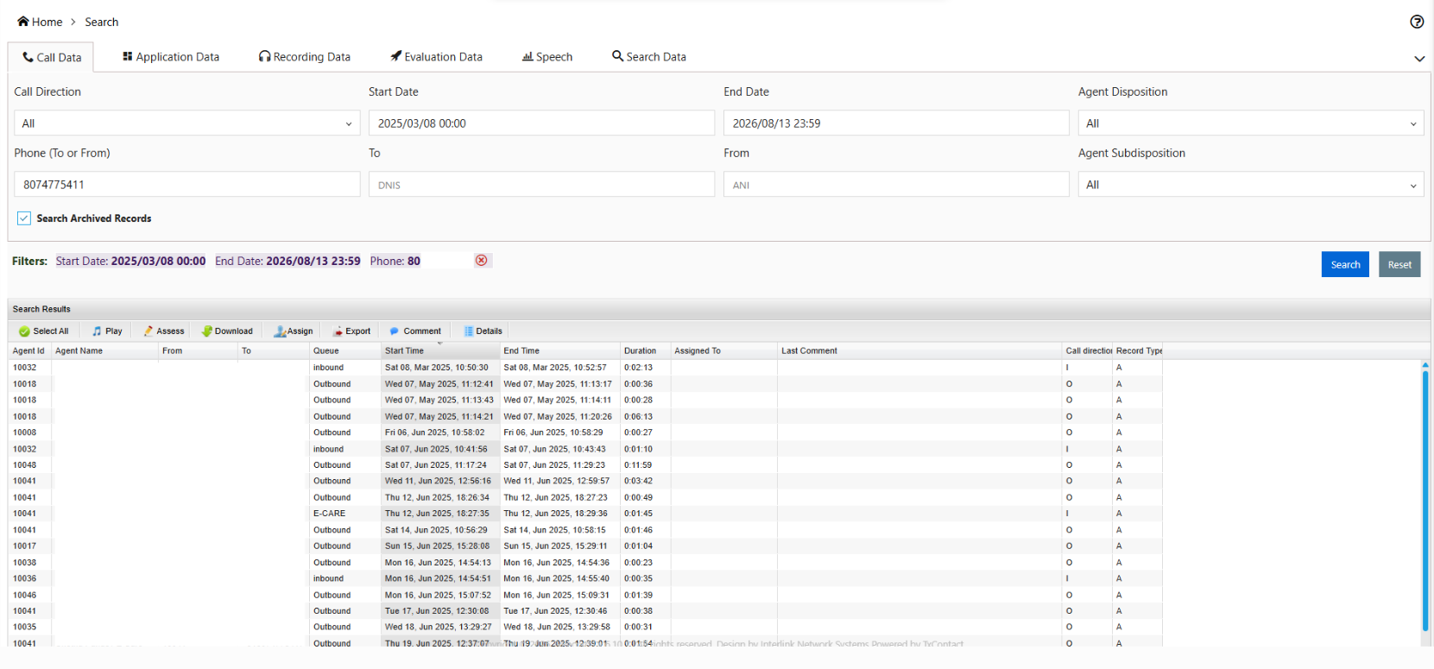The width and height of the screenshot is (1434, 669).
Task: Select row starting Sun 15, Jun 2025, 15:28:08
Action: (585, 546)
